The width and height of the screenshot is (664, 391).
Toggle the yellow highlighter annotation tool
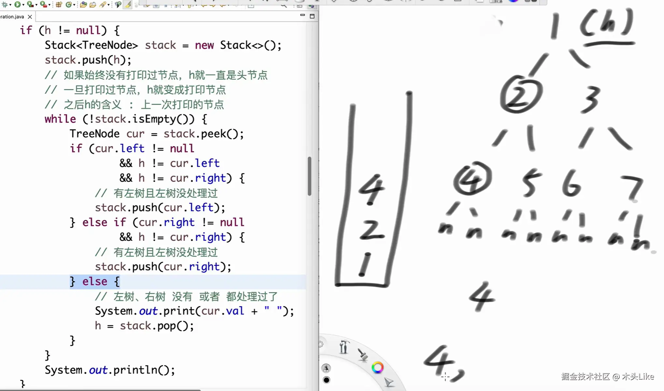[x=127, y=5]
